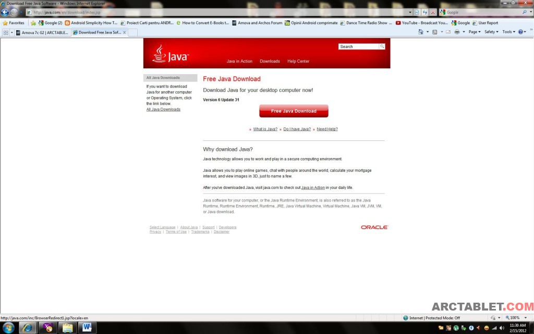The image size is (534, 334).
Task: Open Windows Explorer folder taskbar icon
Action: point(67,328)
